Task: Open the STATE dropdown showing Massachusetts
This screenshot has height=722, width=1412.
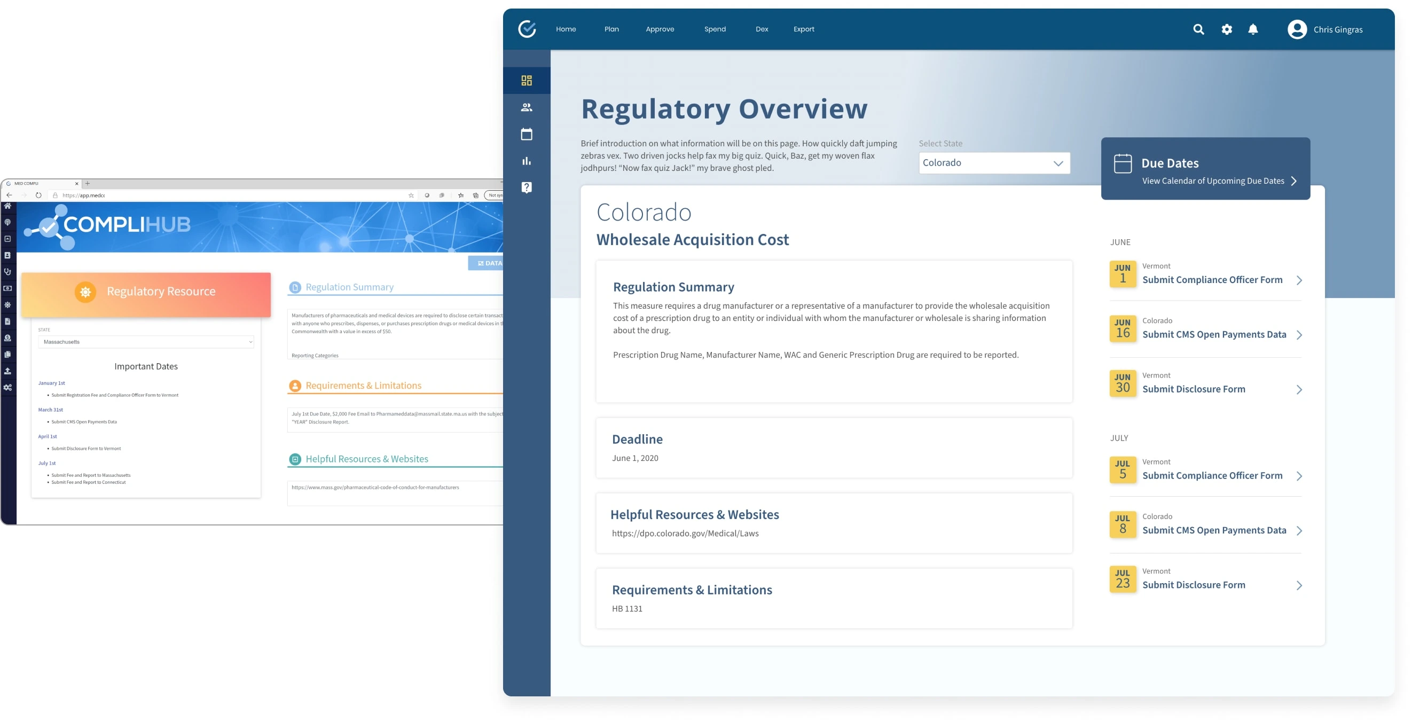Action: coord(145,342)
